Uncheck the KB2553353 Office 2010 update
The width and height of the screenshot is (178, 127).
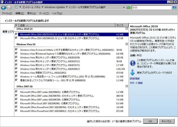(x=16, y=34)
